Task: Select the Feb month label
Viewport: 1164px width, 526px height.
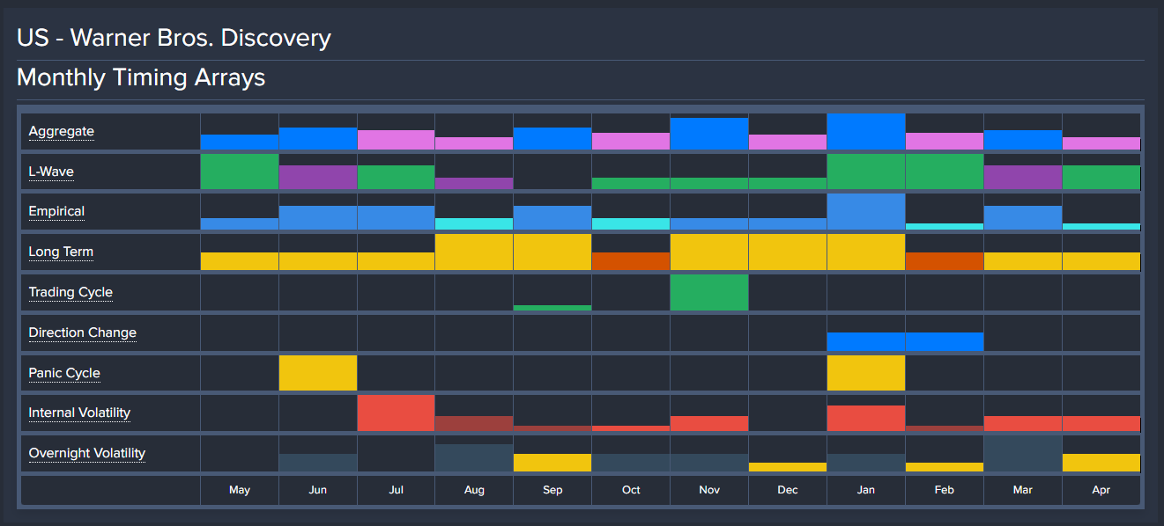Action: click(x=945, y=490)
